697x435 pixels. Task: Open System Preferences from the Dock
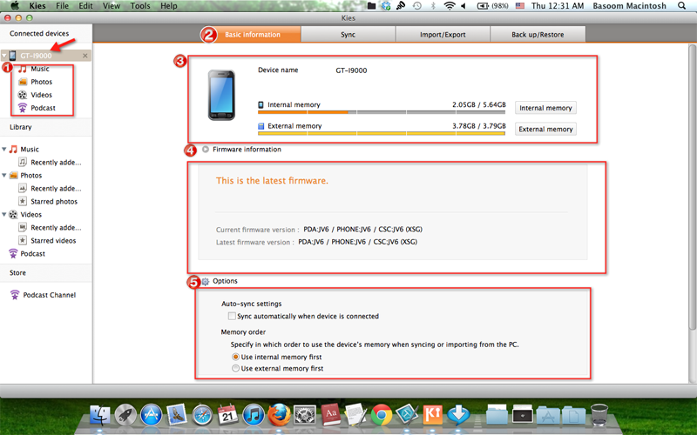tap(305, 416)
